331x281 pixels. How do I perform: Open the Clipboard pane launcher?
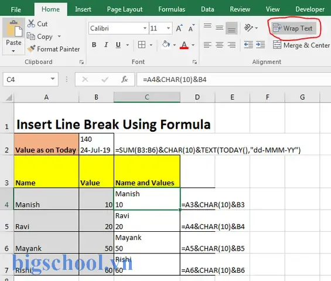pyautogui.click(x=81, y=62)
